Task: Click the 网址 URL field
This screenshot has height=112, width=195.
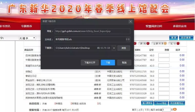Action: coord(92,31)
